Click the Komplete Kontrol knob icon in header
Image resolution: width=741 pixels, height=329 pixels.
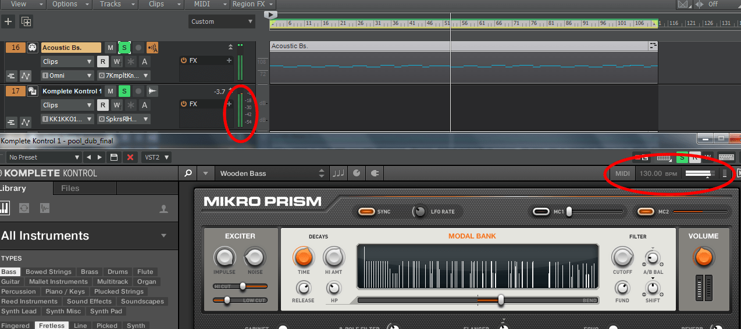(x=357, y=173)
